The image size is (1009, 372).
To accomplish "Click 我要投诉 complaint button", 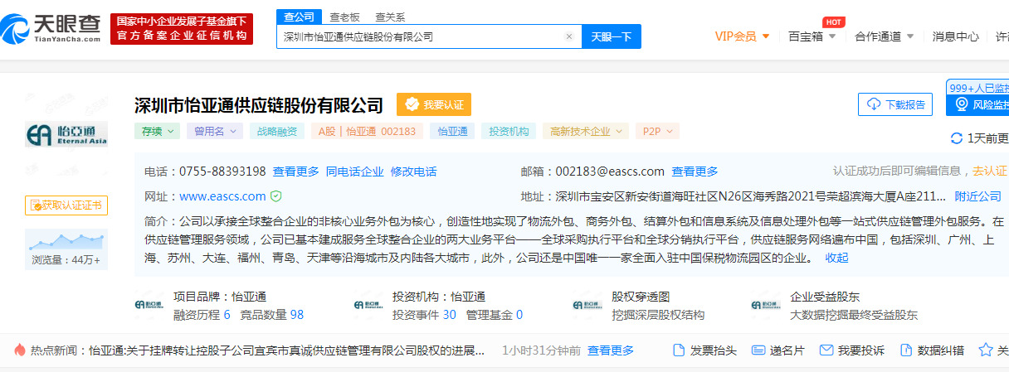I will (852, 350).
